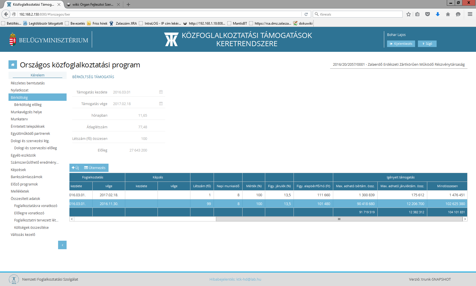Click the Létszám (fő) column header

202,186
